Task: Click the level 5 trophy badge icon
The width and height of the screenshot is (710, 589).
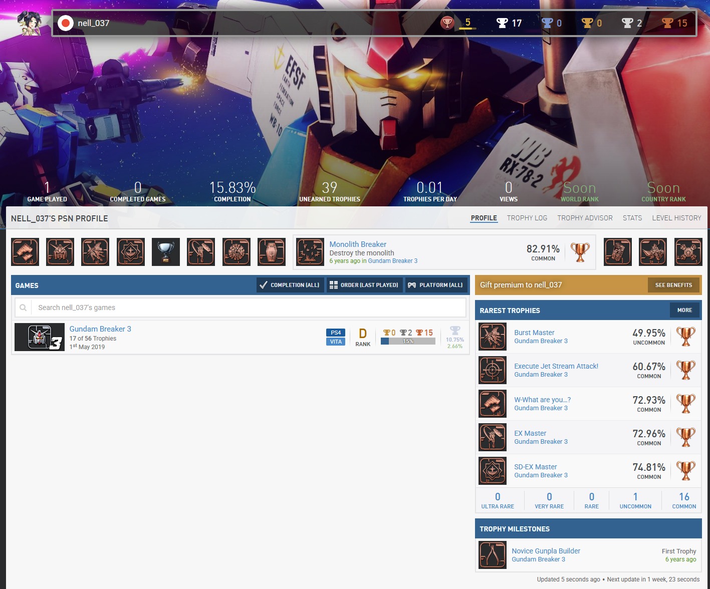Action: coord(447,23)
